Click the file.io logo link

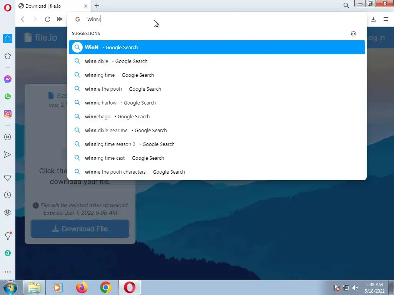(41, 38)
